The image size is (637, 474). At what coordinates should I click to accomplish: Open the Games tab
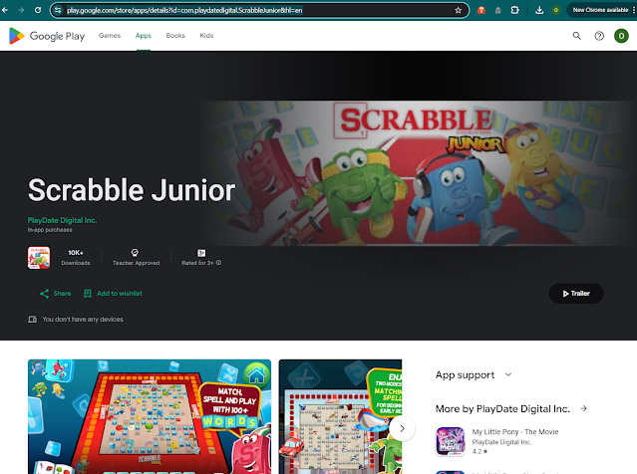110,36
